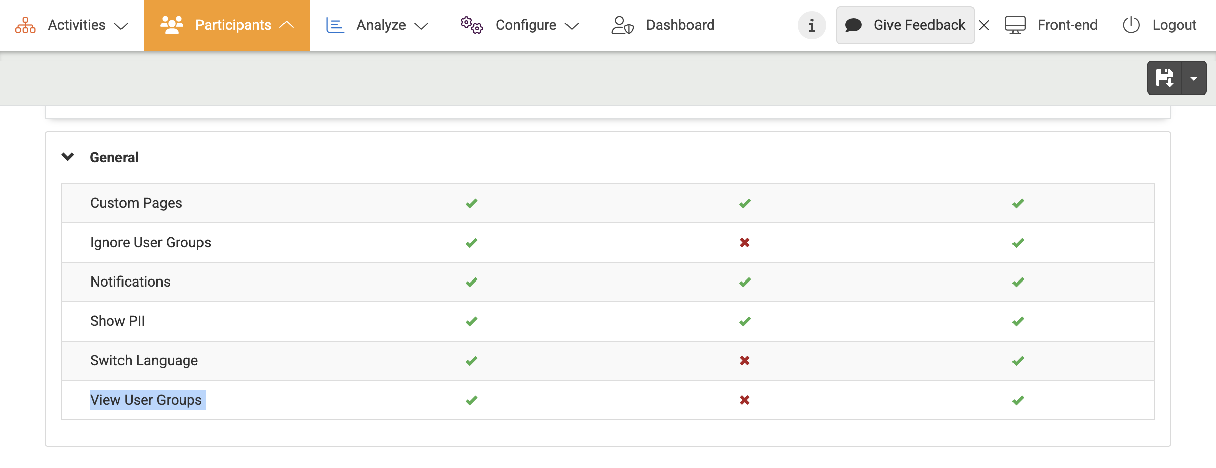
Task: Click the save disk icon button
Action: pyautogui.click(x=1164, y=78)
